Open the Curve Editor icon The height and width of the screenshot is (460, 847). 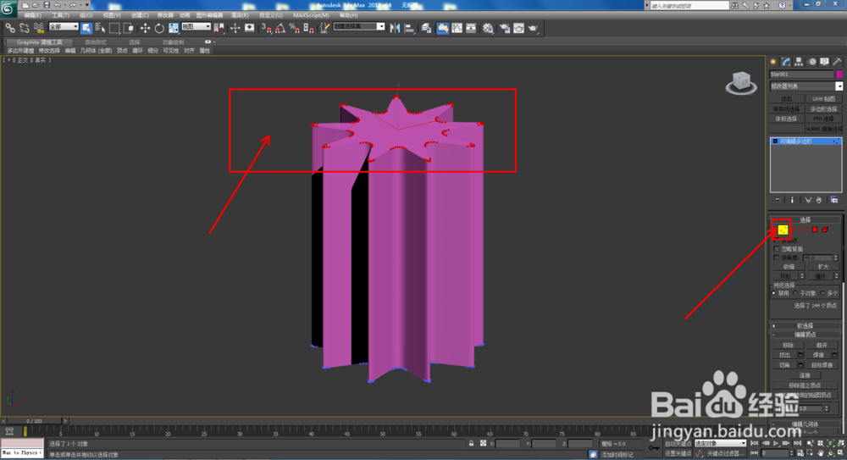click(457, 28)
